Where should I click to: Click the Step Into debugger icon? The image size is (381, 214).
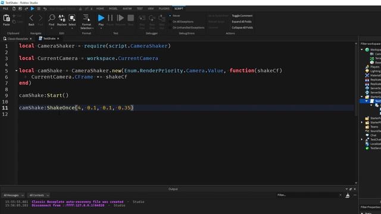coord(142,18)
